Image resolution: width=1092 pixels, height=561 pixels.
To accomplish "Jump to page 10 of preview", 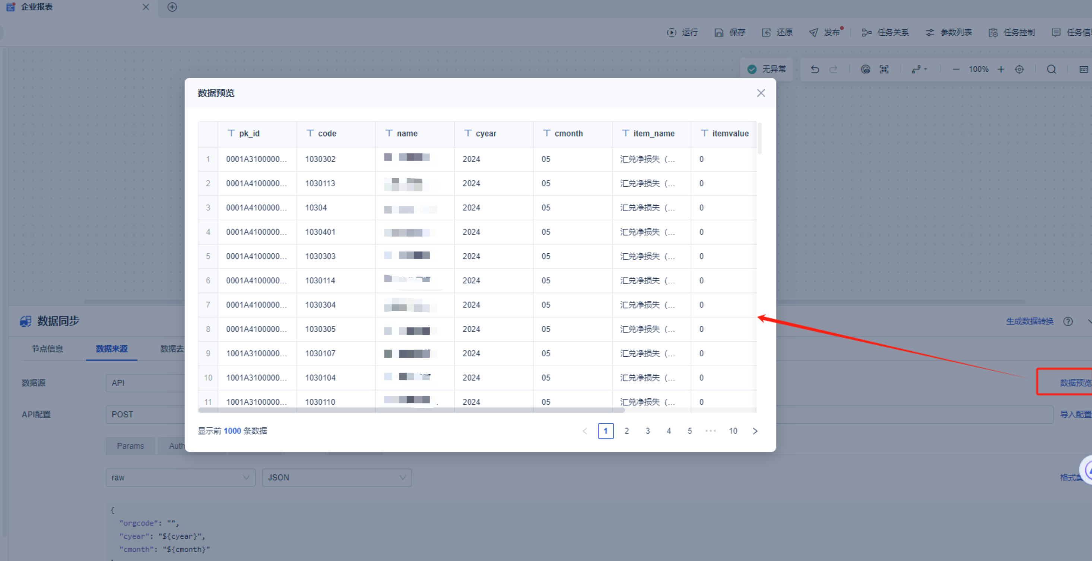I will click(733, 431).
